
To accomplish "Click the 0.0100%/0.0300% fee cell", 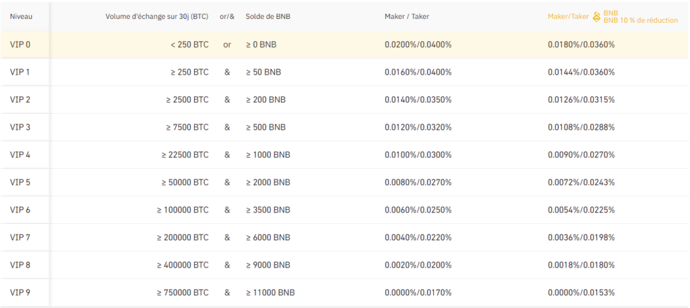I will (x=418, y=155).
